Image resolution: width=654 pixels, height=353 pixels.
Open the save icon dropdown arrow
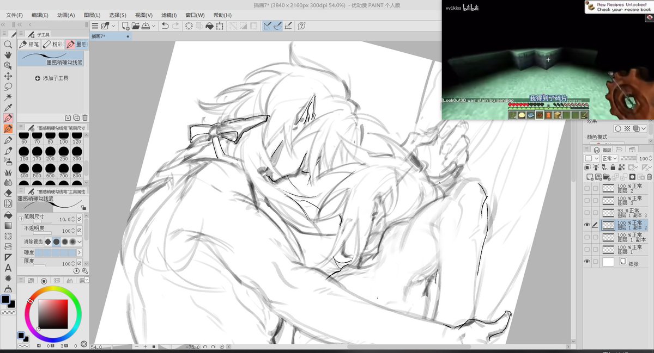(x=154, y=26)
